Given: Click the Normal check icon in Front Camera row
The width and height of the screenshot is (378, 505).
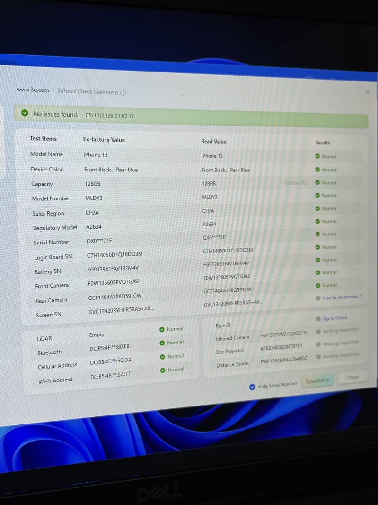Looking at the screenshot, I should [317, 272].
